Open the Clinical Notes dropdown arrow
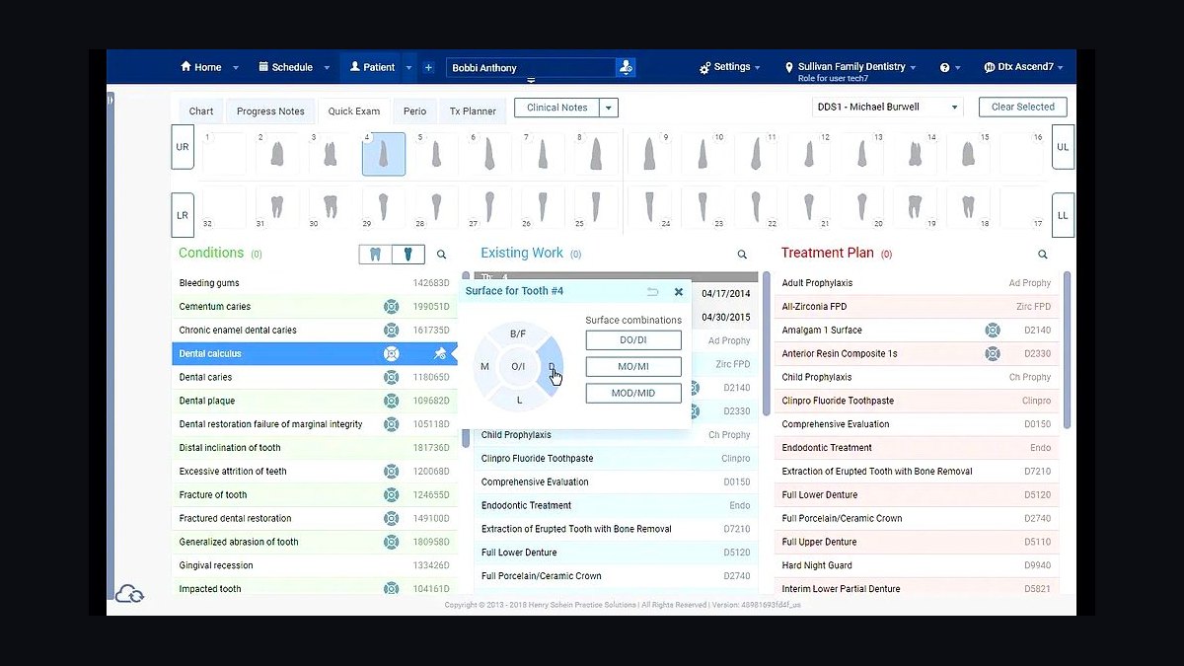This screenshot has height=666, width=1184. pyautogui.click(x=609, y=108)
